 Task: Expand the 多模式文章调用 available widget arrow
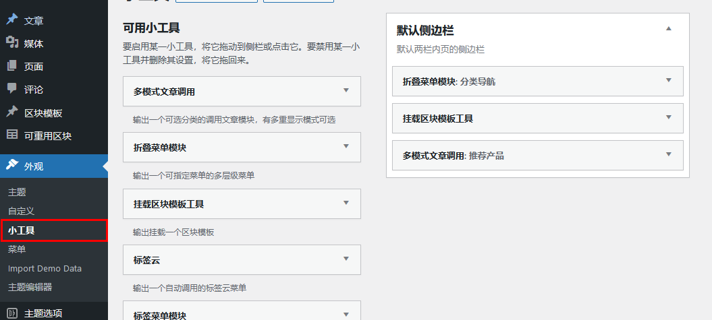(x=346, y=90)
